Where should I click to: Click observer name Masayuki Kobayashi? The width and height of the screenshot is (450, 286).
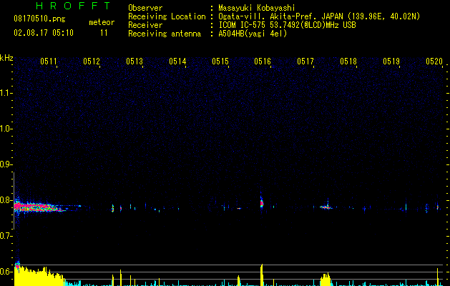(x=257, y=8)
